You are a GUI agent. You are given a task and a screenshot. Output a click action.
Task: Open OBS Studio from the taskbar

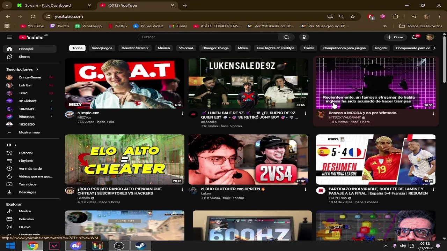pos(119,246)
